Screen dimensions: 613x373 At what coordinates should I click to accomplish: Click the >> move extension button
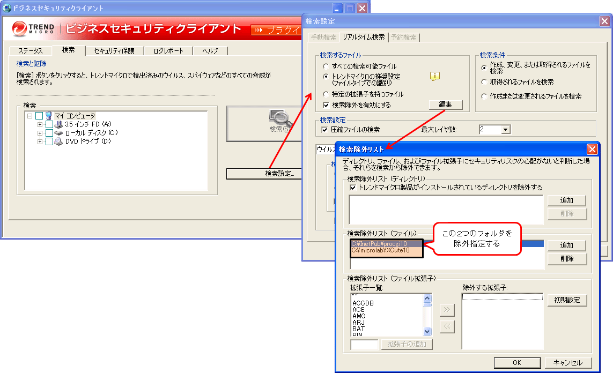click(x=447, y=310)
